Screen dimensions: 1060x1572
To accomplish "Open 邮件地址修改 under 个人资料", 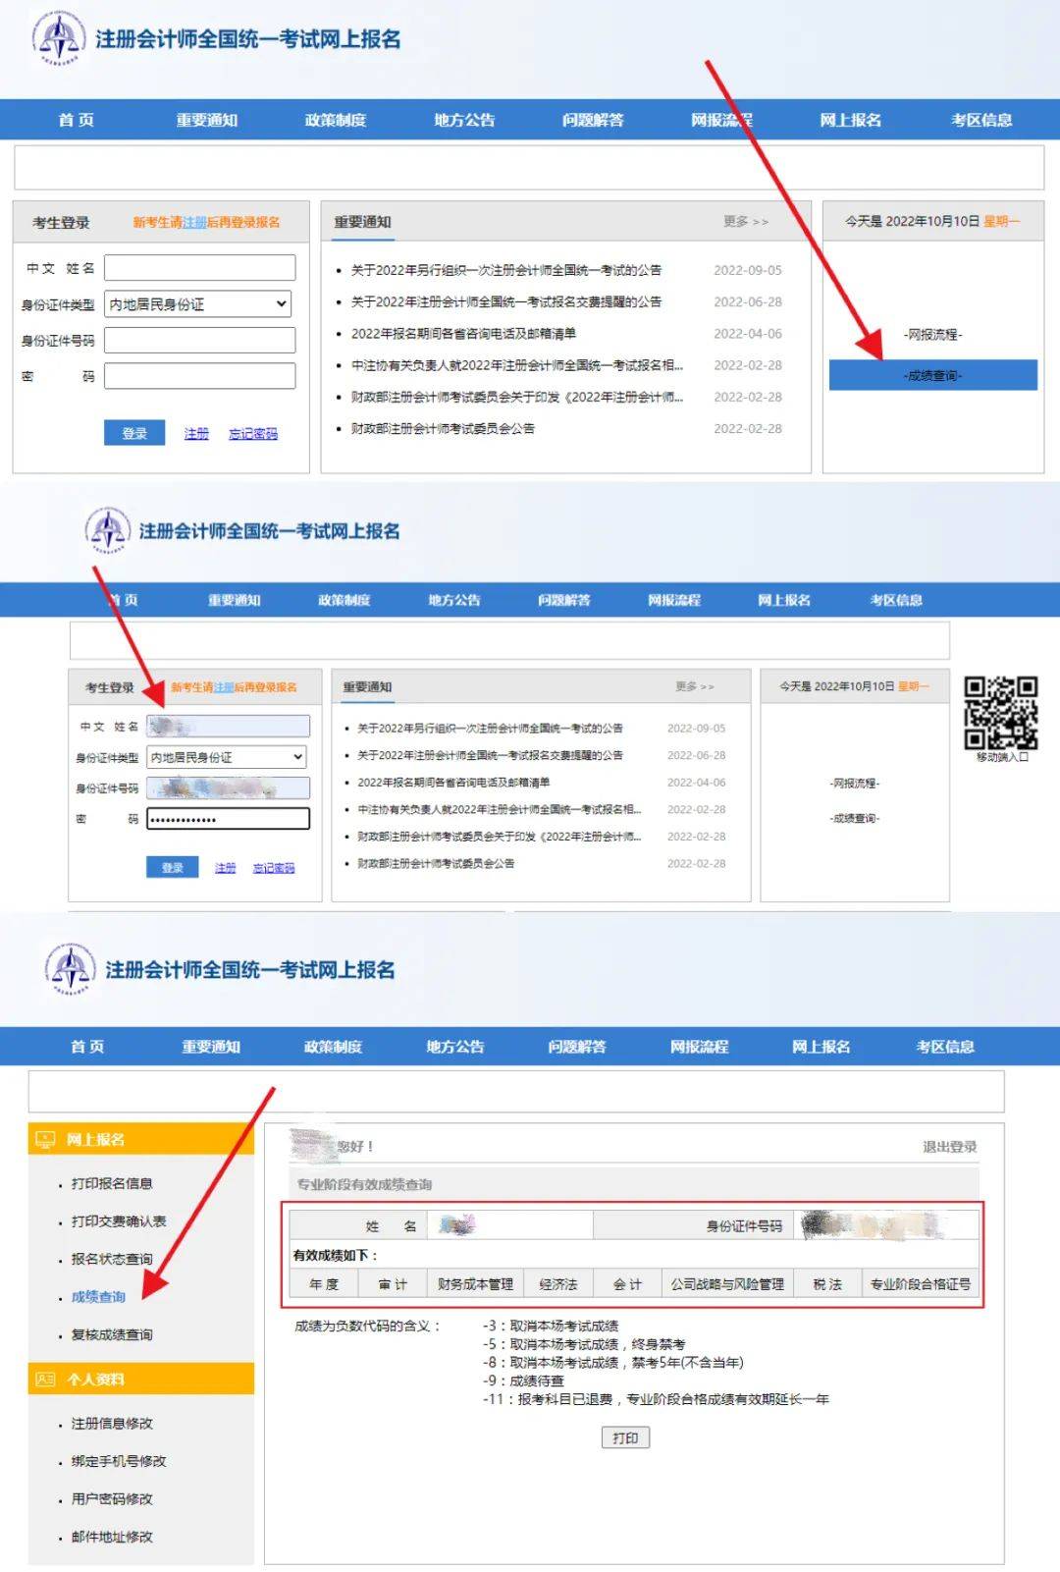I will (112, 1537).
